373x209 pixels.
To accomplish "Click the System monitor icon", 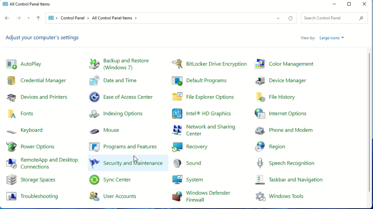I will 177,180.
